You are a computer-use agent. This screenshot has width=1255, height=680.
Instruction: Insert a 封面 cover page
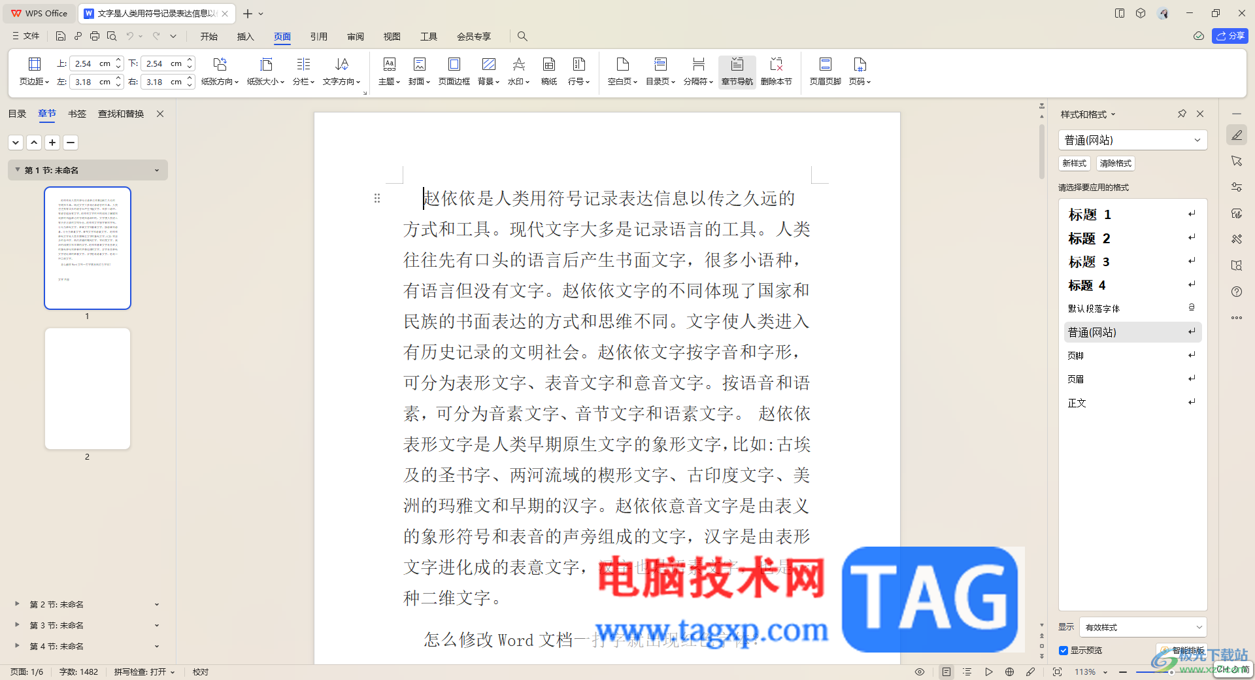[419, 71]
